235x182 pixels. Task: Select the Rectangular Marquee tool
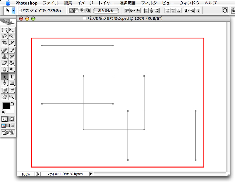[x=5, y=30]
